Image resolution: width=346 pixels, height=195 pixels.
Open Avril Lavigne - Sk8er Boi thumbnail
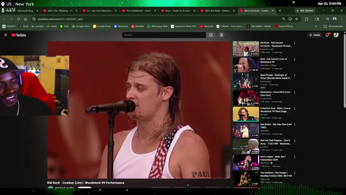[x=246, y=162]
